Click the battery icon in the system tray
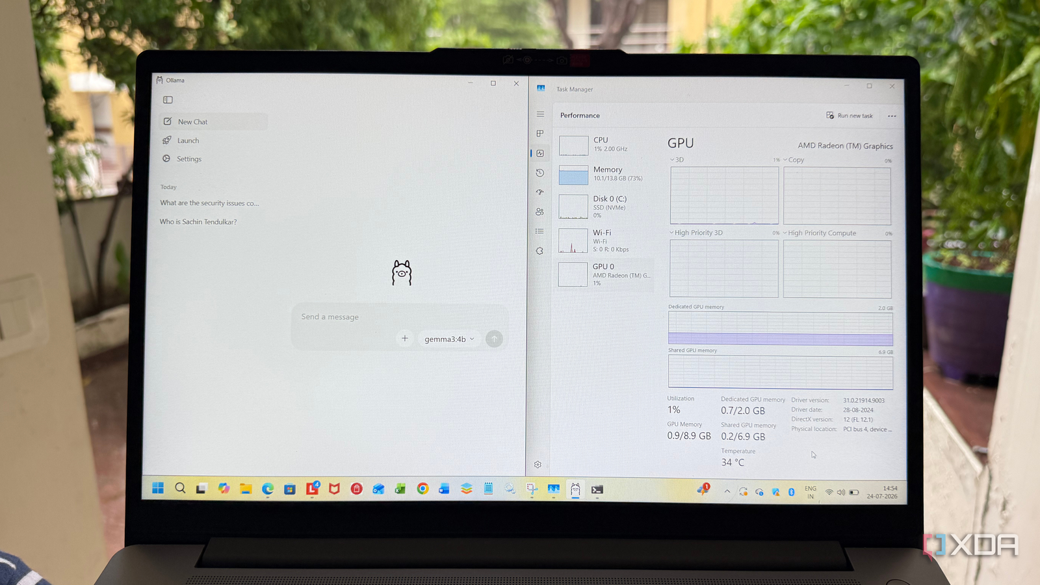 (854, 492)
